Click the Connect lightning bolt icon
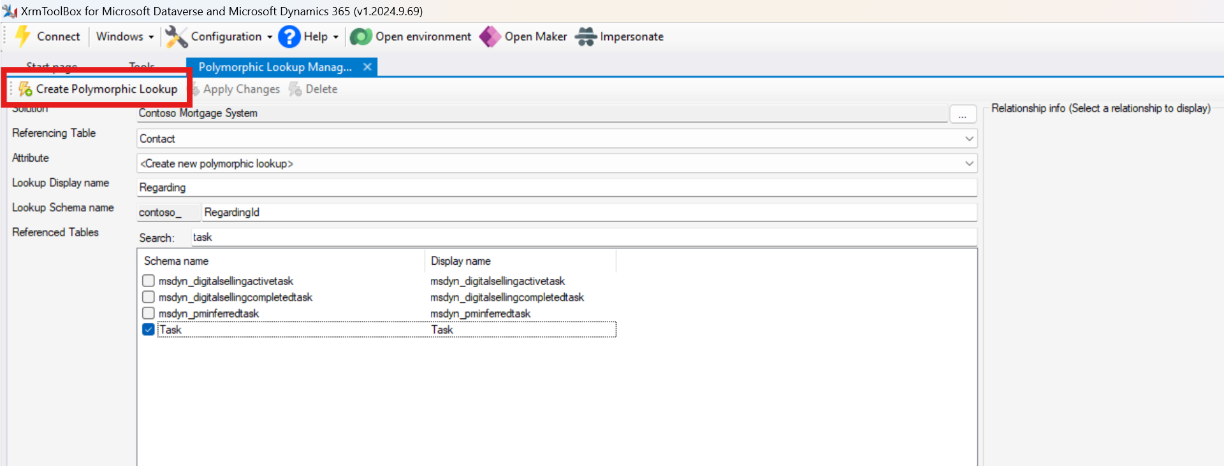Viewport: 1224px width, 466px height. 23,36
